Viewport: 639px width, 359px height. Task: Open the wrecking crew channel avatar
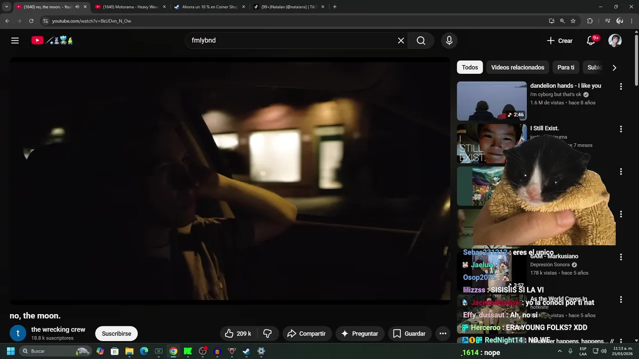[18, 333]
